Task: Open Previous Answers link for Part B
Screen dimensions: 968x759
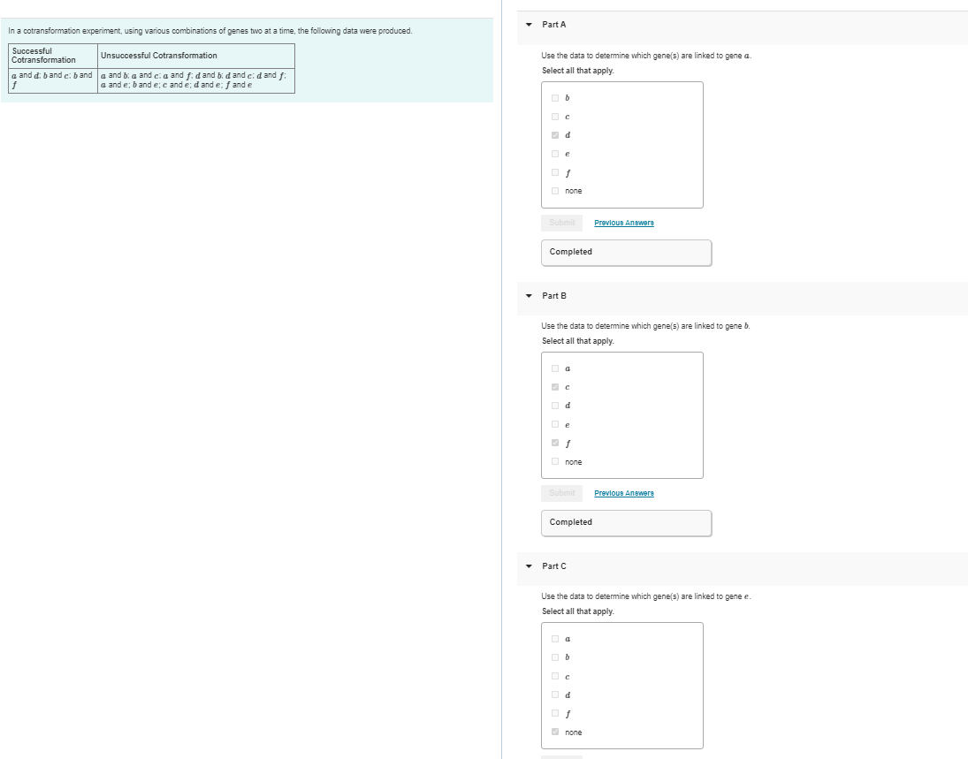Action: point(623,493)
